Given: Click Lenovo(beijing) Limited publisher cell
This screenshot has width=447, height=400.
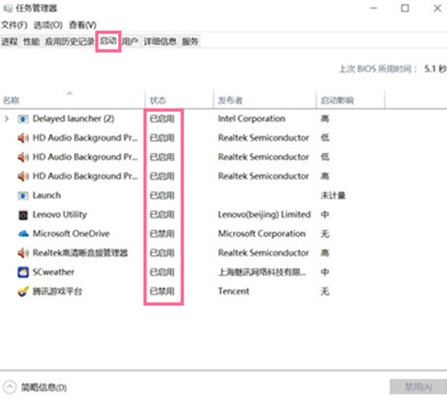Looking at the screenshot, I should coord(265,215).
